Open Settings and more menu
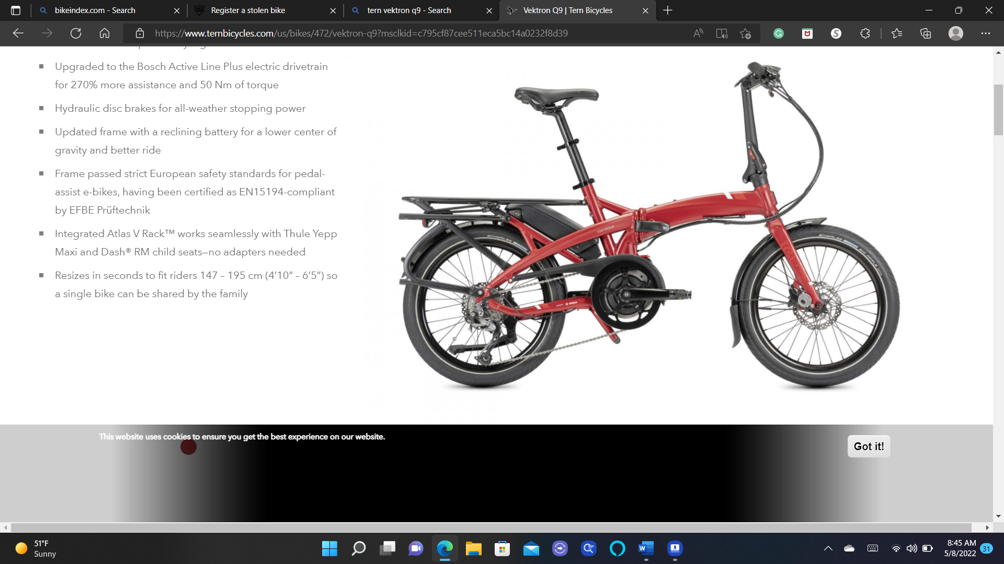 pyautogui.click(x=986, y=33)
